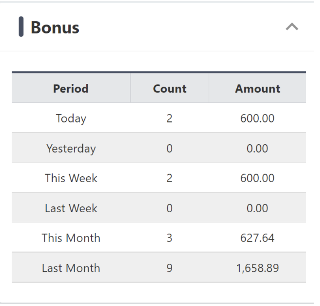Select the This Month row label
Image resolution: width=320 pixels, height=306 pixels.
click(71, 238)
